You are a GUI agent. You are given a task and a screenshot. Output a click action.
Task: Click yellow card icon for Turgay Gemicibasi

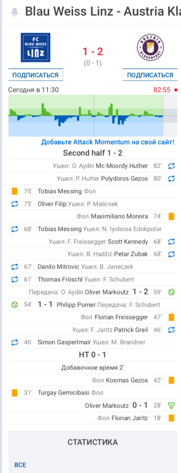15,393
